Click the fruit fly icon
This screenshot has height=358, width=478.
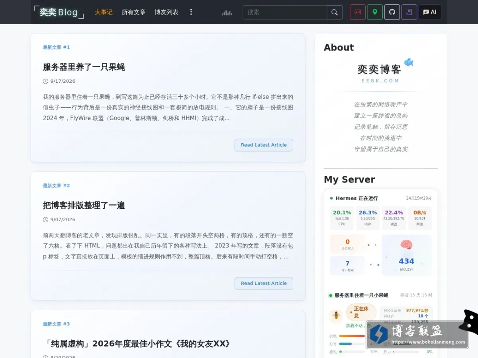(x=336, y=316)
